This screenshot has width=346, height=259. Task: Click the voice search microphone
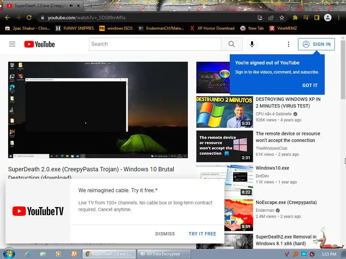coord(252,44)
